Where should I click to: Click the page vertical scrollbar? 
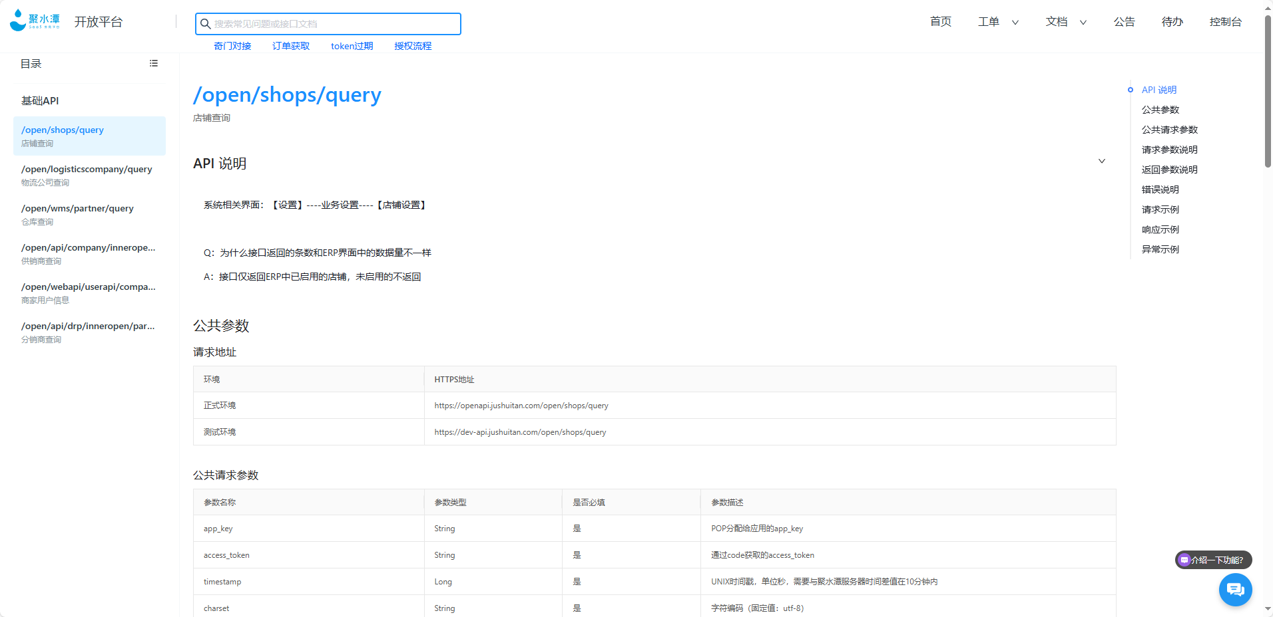point(1268,93)
